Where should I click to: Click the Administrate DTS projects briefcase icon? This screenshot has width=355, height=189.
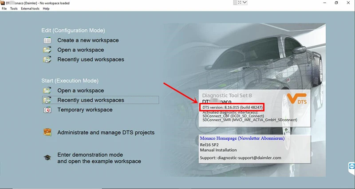47,132
